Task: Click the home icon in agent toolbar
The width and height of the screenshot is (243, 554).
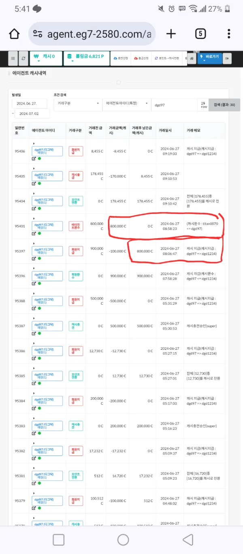Action: (191, 58)
